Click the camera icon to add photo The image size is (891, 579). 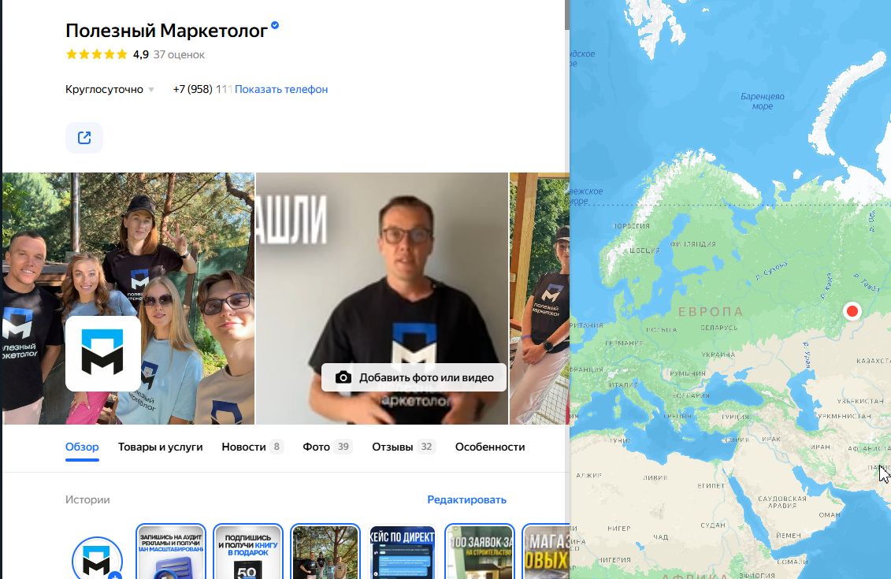pos(343,377)
